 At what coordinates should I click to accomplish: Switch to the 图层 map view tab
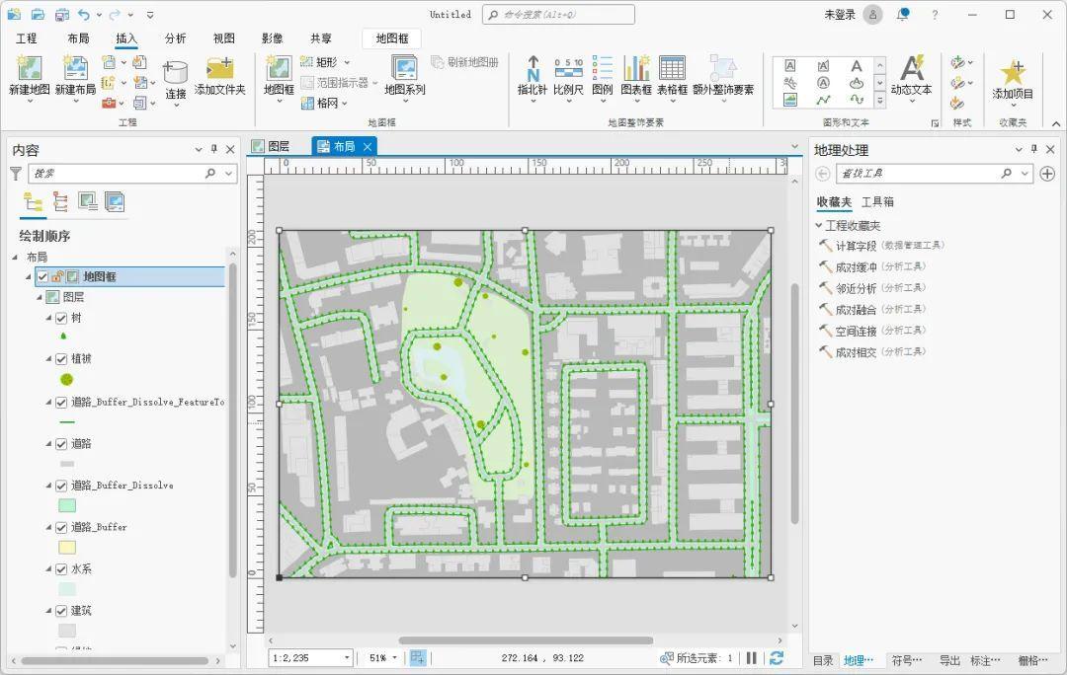click(x=271, y=146)
